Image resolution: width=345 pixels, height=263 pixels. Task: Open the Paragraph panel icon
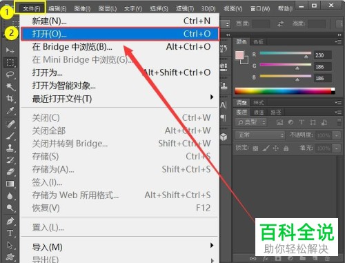(224, 118)
